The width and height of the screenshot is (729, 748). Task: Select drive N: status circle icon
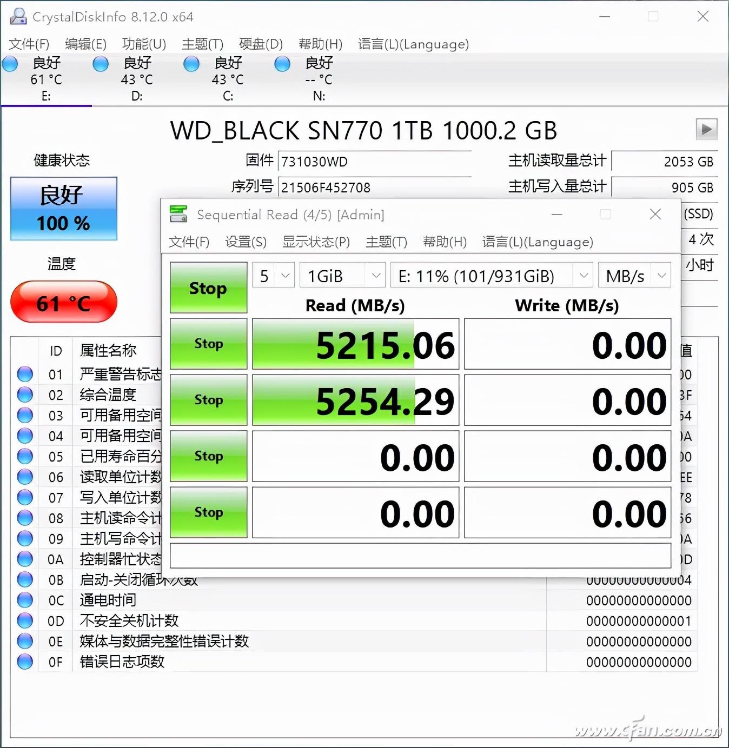click(x=282, y=64)
